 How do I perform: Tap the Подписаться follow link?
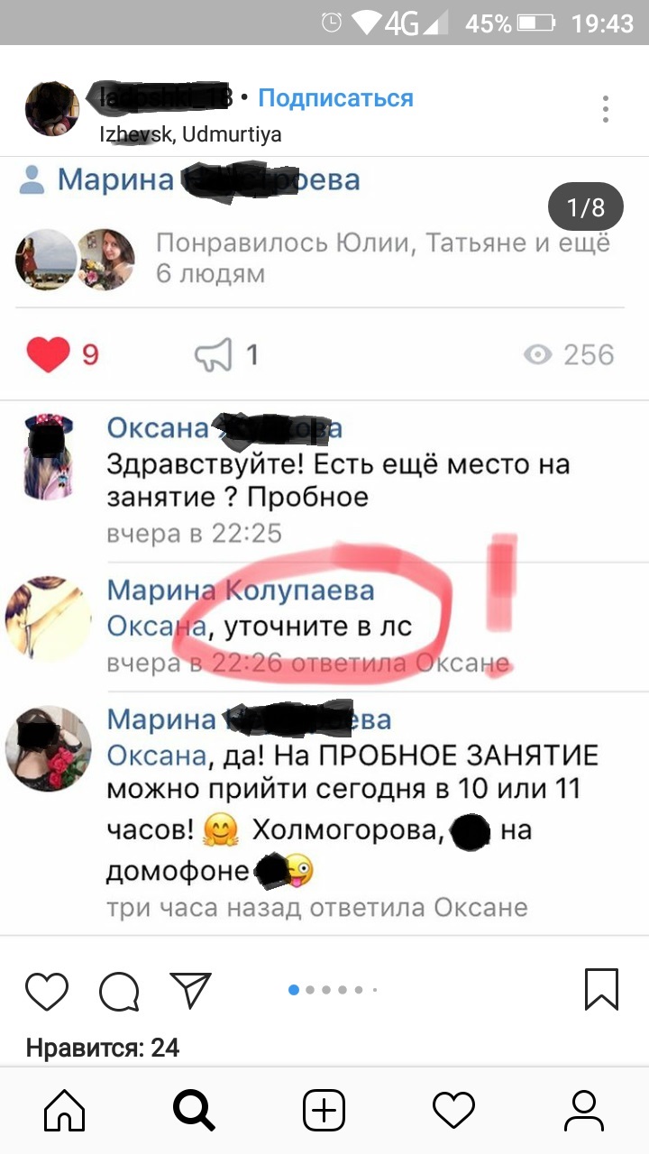pyautogui.click(x=335, y=98)
